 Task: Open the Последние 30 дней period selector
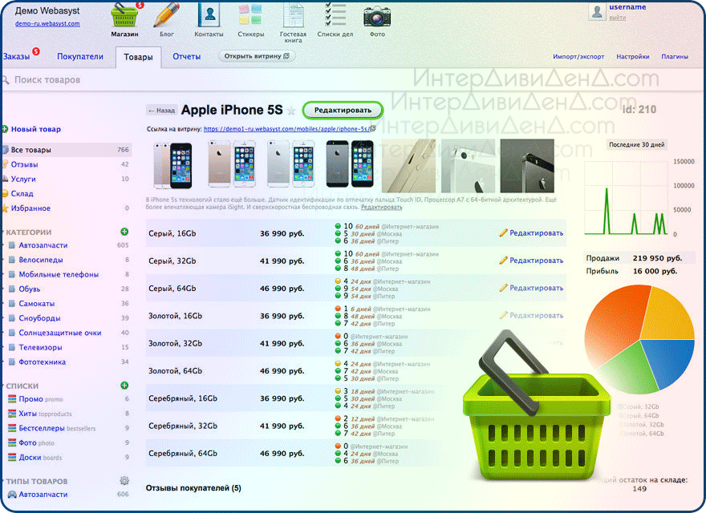pos(637,145)
